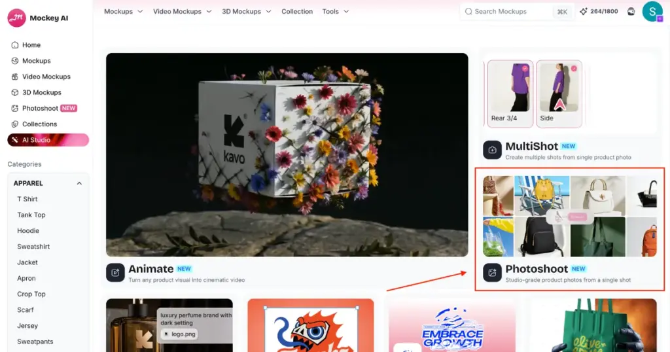Screen dimensions: 670x352
Task: Open the 3D Mockups cube icon
Action: [15, 92]
